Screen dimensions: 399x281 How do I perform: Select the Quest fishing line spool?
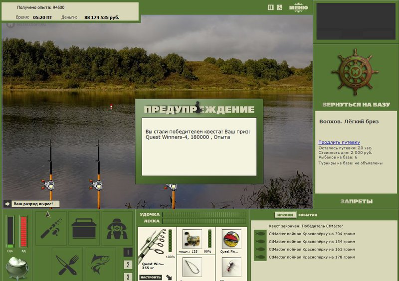(231, 239)
